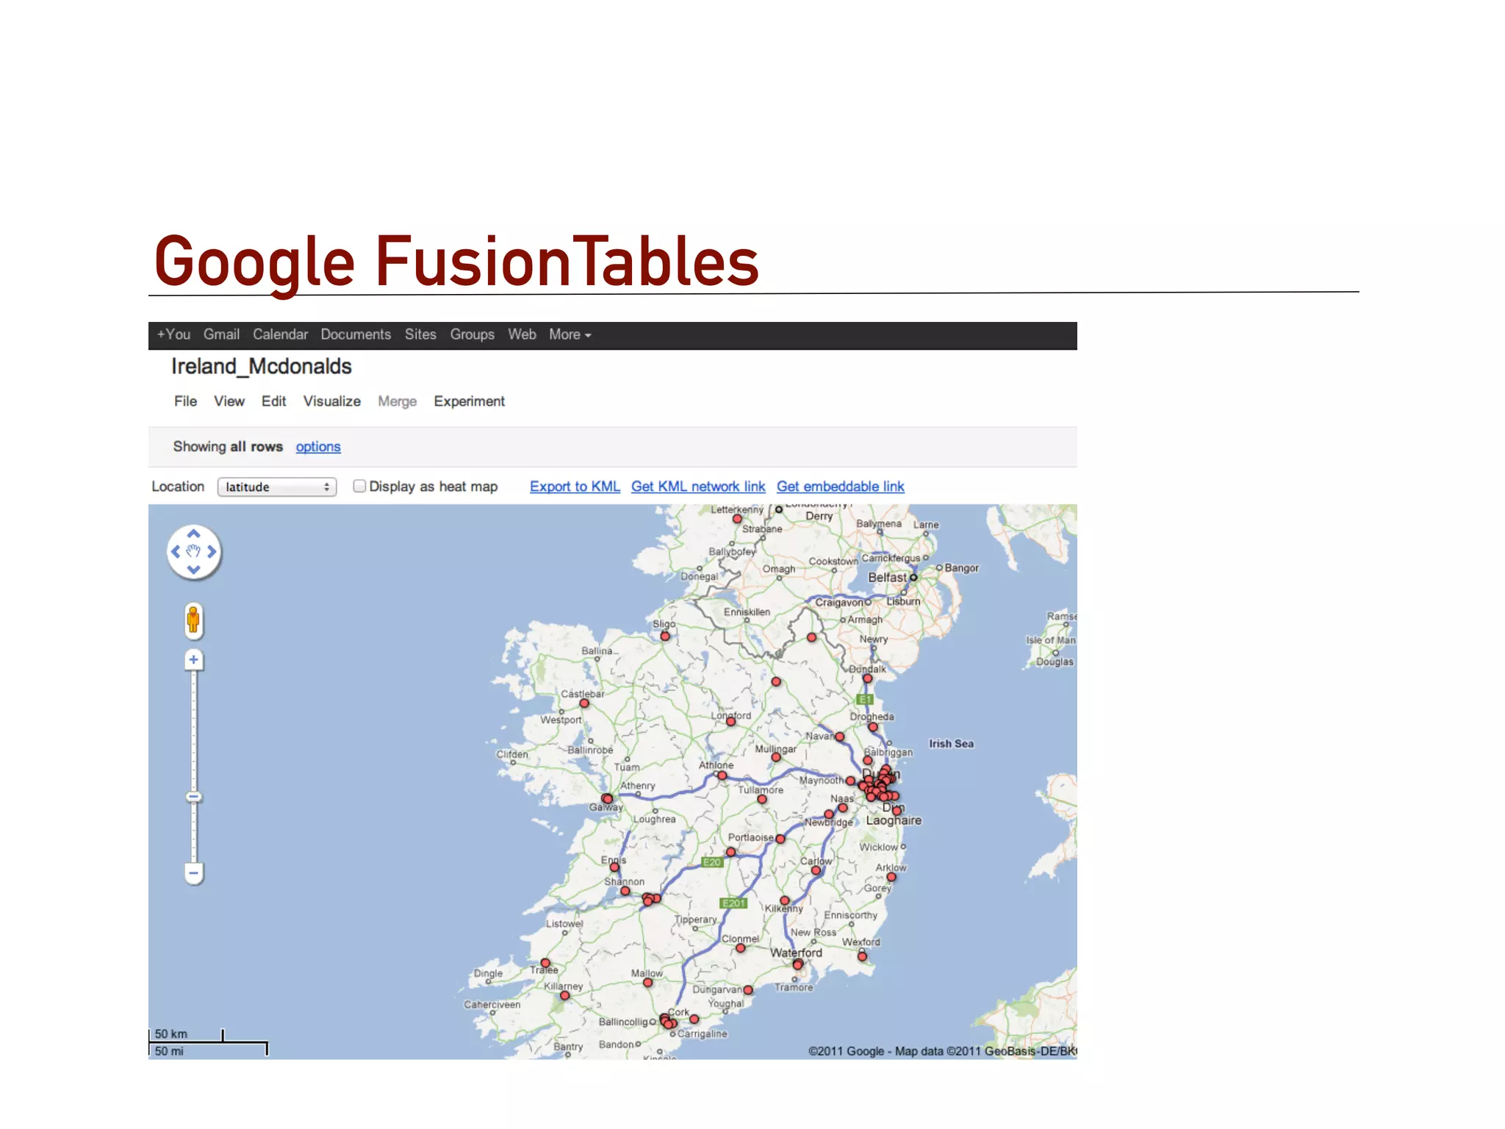Go to +You in Google bar

pyautogui.click(x=173, y=334)
